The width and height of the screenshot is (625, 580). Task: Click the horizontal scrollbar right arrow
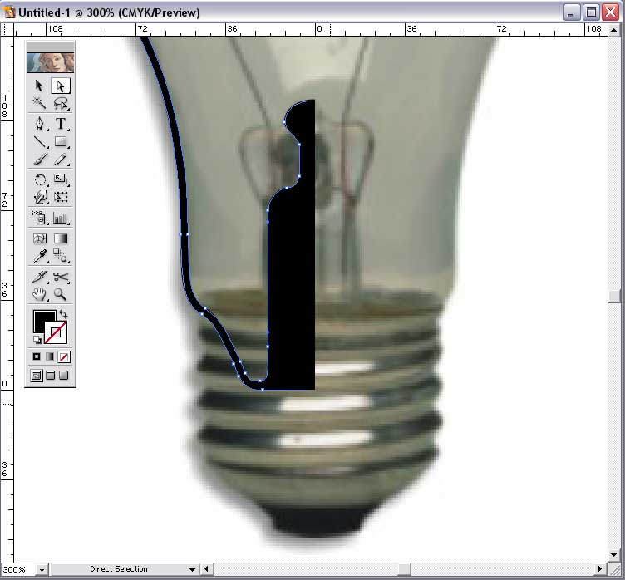click(599, 569)
